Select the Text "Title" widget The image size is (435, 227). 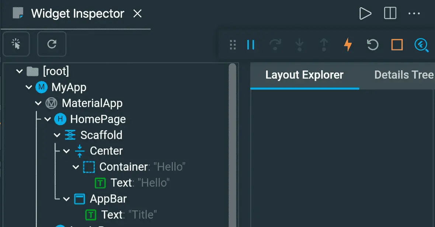click(129, 215)
